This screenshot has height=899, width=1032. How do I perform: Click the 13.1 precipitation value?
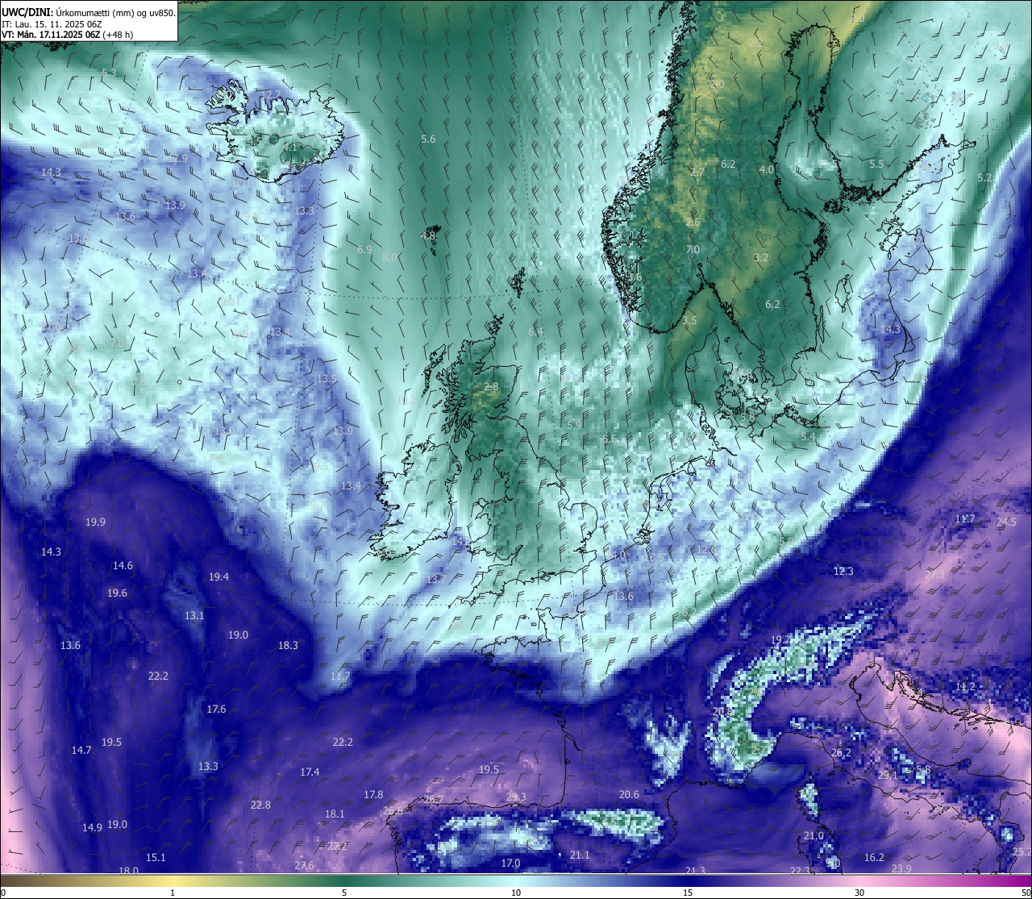tap(194, 616)
